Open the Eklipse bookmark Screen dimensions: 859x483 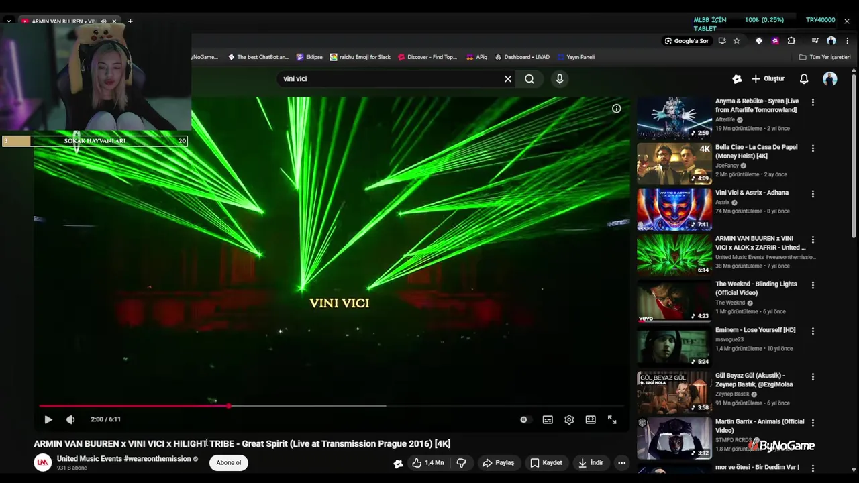tap(309, 58)
